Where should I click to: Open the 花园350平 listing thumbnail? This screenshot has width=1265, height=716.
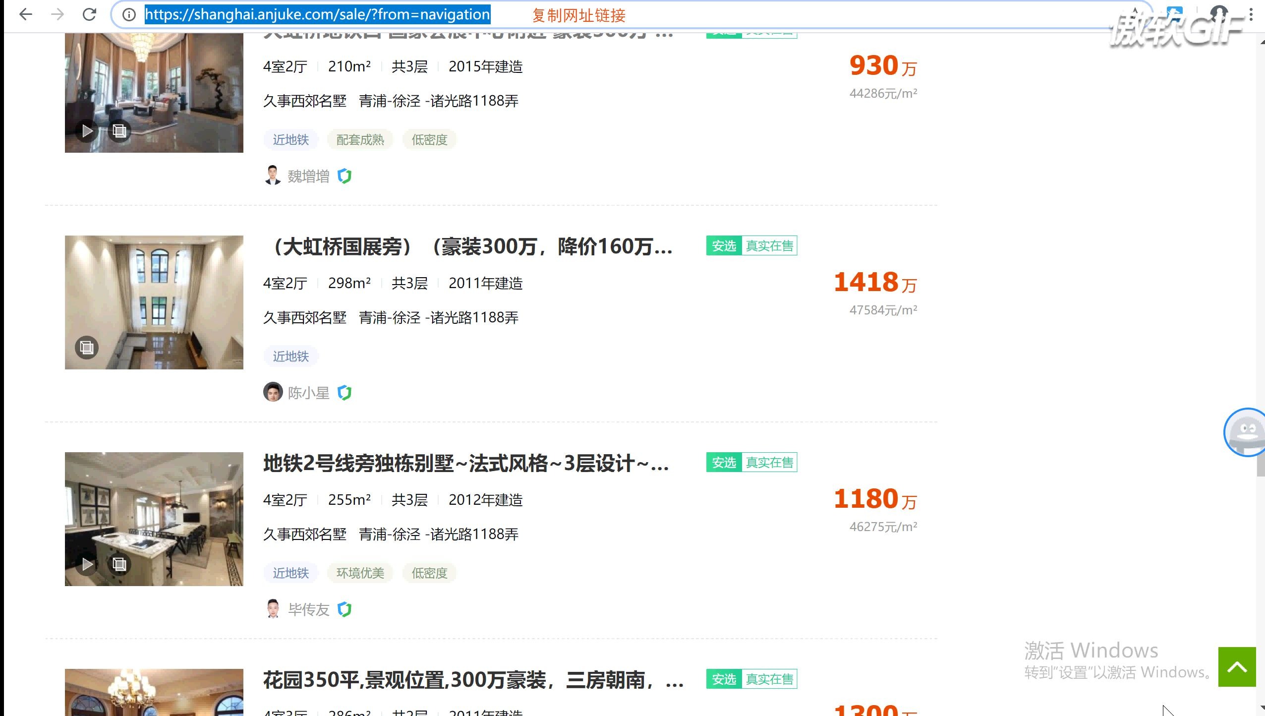(x=154, y=692)
